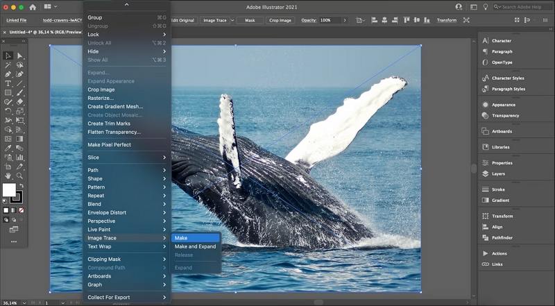
Task: Open the Layers panel
Action: click(498, 173)
